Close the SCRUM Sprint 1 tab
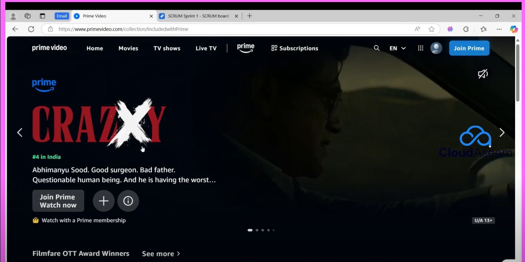Viewport: 525px width, 262px height. pyautogui.click(x=236, y=16)
